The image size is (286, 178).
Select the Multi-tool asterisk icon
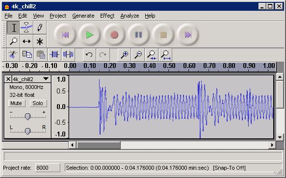(40, 41)
